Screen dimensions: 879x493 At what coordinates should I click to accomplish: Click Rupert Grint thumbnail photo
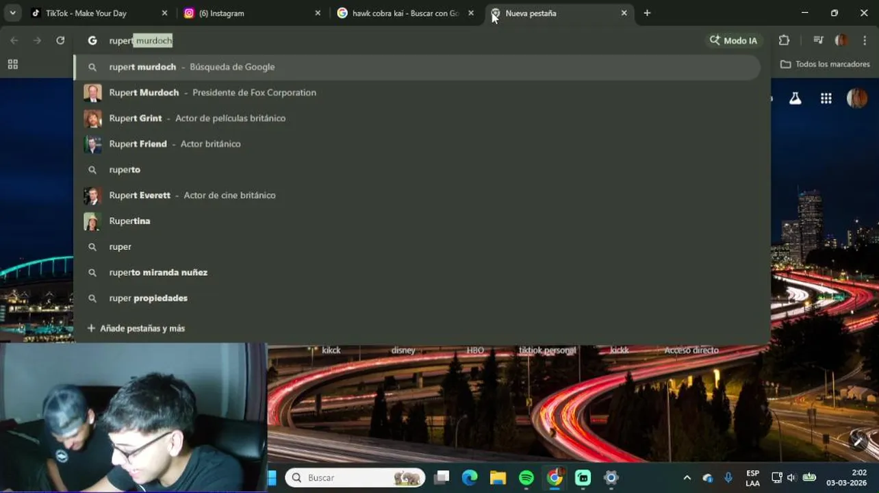coord(92,118)
